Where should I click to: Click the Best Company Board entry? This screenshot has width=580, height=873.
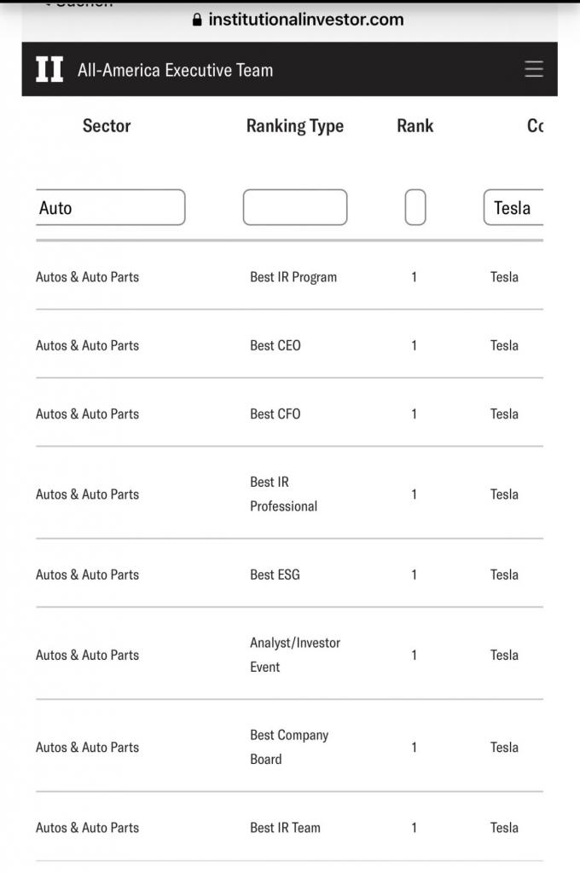(289, 747)
